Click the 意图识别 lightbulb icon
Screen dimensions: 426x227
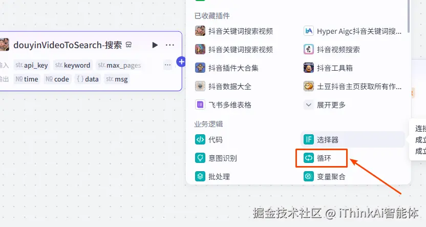[200, 158]
